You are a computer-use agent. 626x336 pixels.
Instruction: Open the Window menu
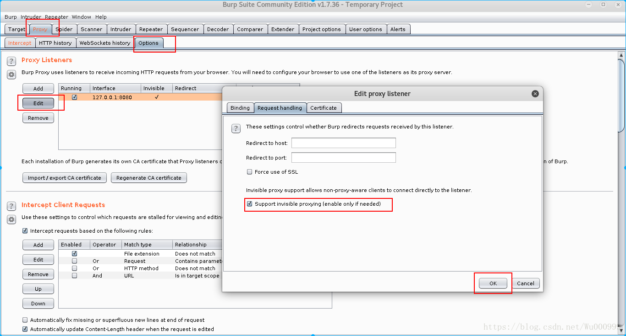click(x=81, y=17)
